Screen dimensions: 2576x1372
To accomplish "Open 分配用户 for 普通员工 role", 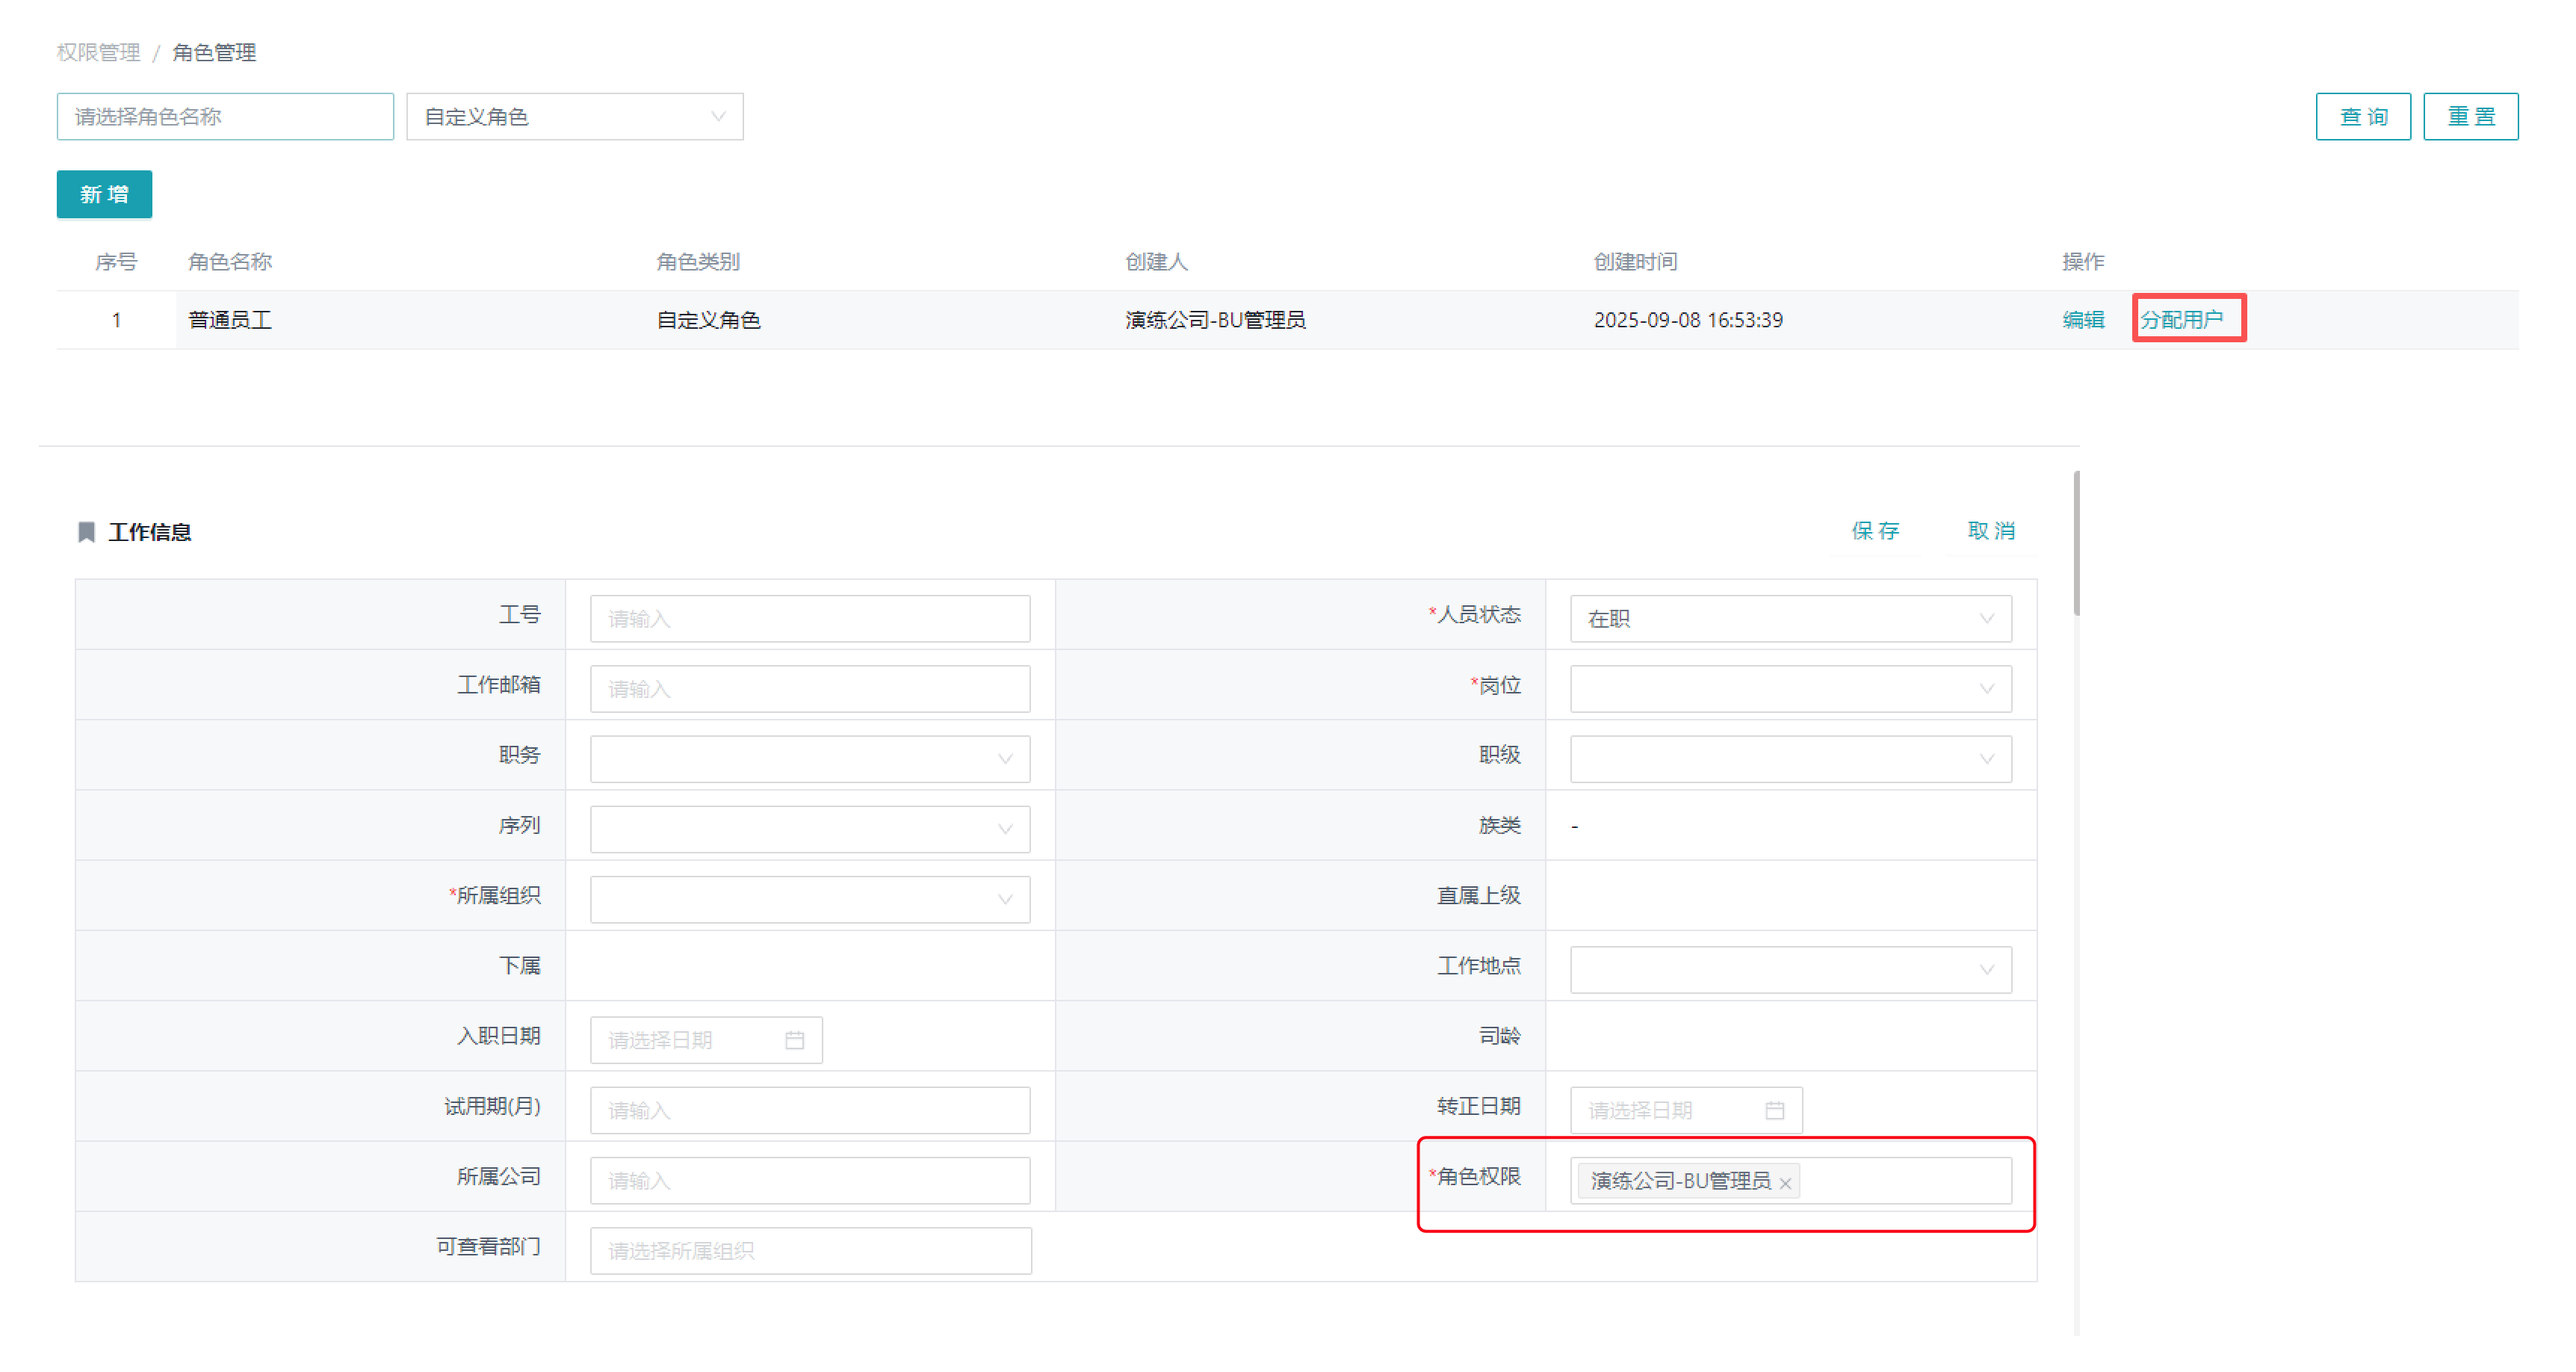I will pos(2181,320).
